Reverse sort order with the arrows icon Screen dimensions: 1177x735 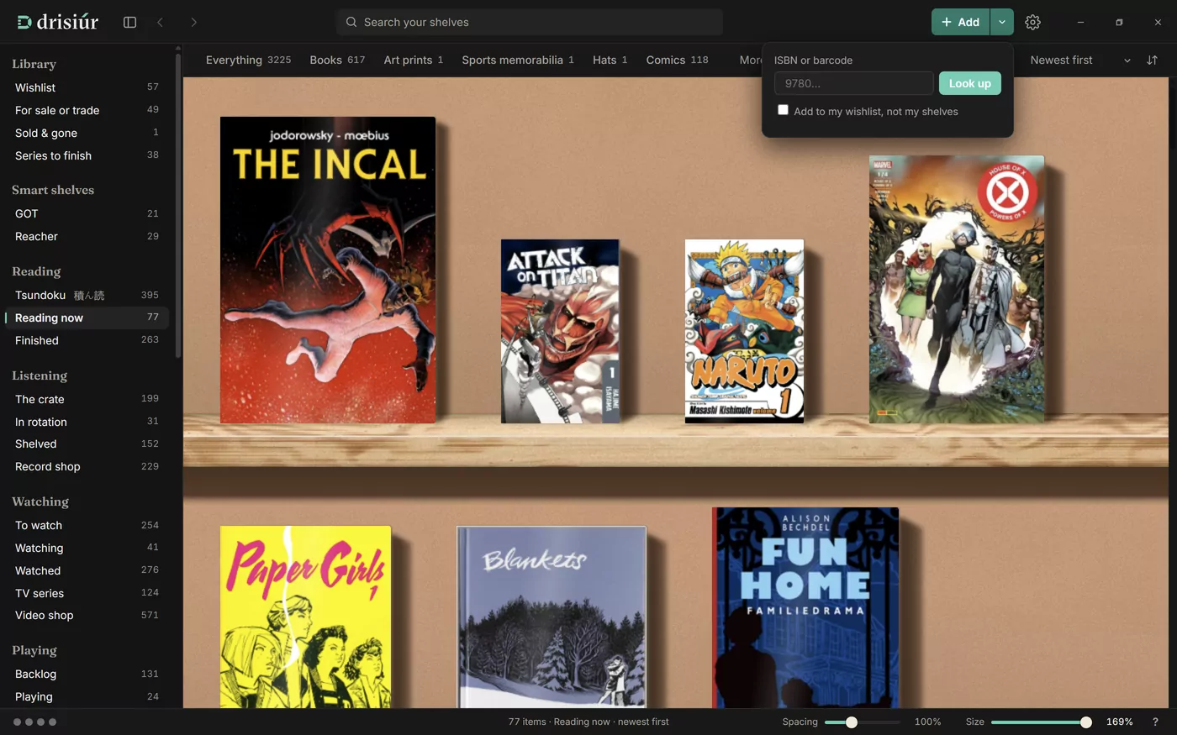click(1152, 60)
